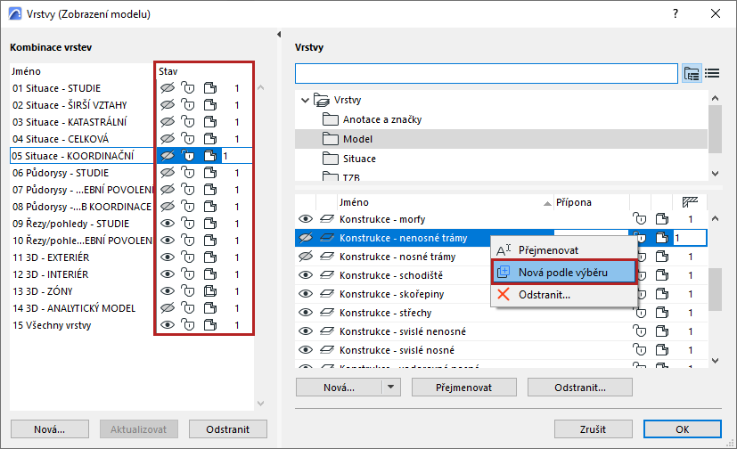This screenshot has width=737, height=449.
Task: Click Nová... button under layers list
Action: coord(339,388)
